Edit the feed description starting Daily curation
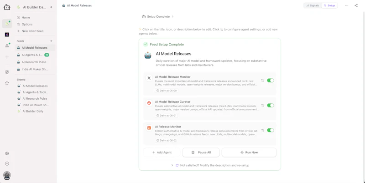This screenshot has height=183, width=365. (211, 63)
